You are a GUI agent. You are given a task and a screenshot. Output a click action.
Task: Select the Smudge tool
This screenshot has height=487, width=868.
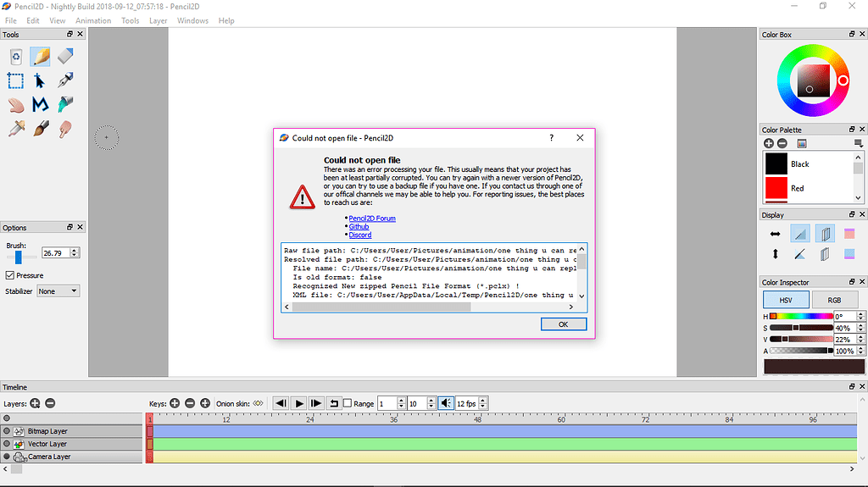(65, 129)
